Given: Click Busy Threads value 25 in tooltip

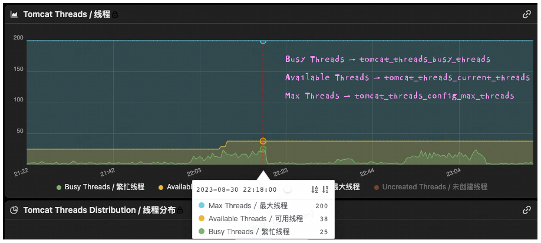Looking at the screenshot, I should (x=324, y=232).
